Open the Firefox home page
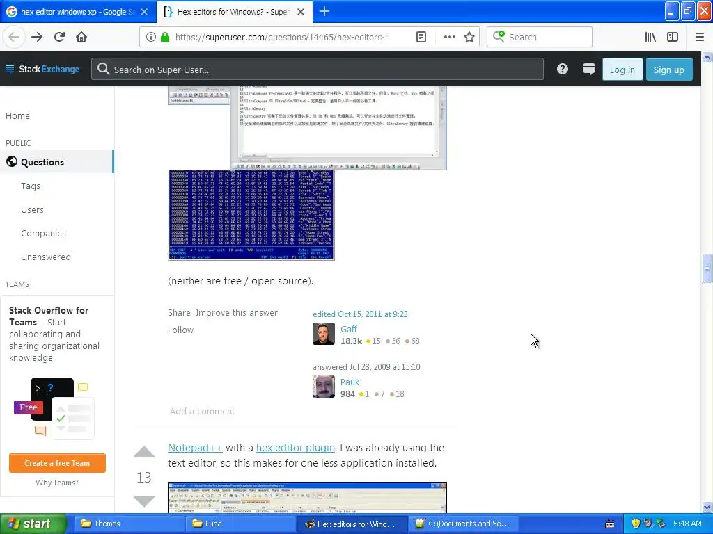Image resolution: width=713 pixels, height=534 pixels. [x=81, y=37]
